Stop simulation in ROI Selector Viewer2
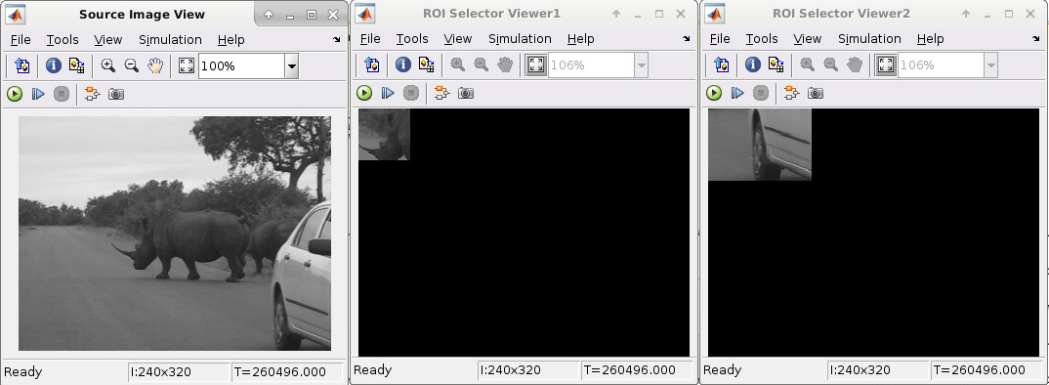Image resolution: width=1049 pixels, height=385 pixels. (761, 93)
